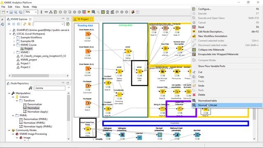Click the auto-layout tree toolbar icon
This screenshot has width=263, height=148.
tap(51, 12)
